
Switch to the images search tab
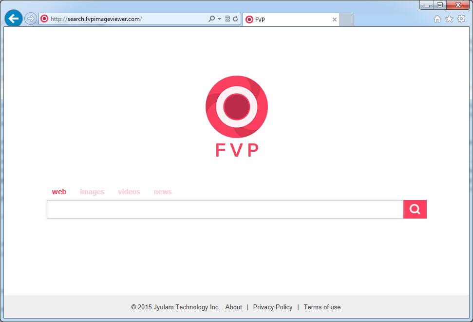coord(92,192)
